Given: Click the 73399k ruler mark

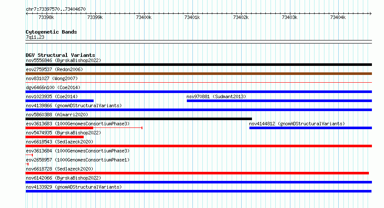Looking at the screenshot, I should (x=95, y=17).
